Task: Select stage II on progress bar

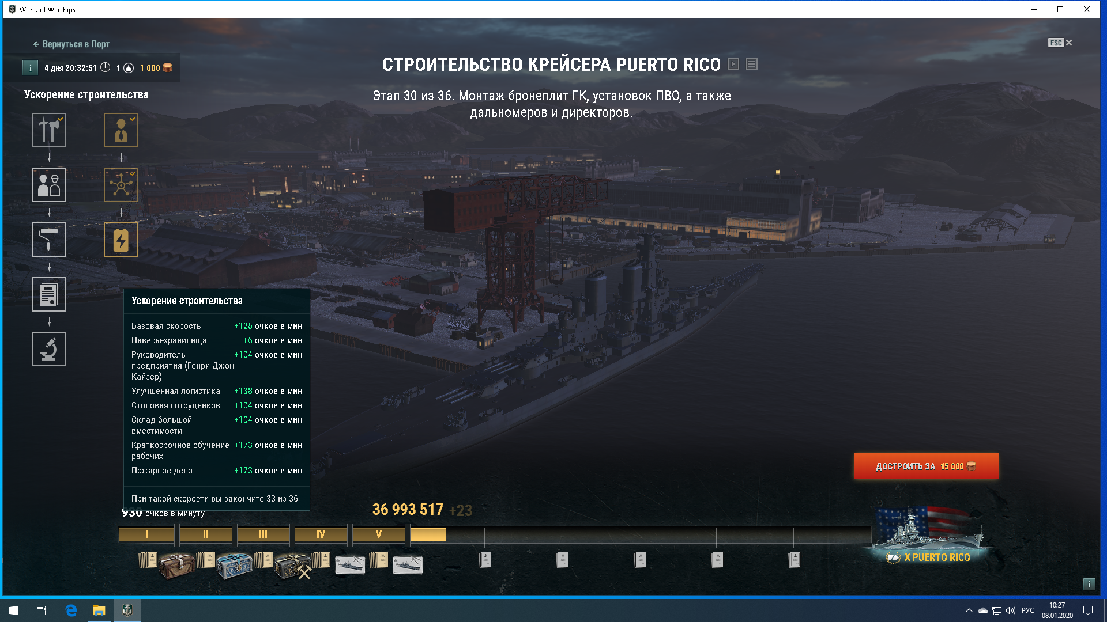Action: (x=205, y=534)
